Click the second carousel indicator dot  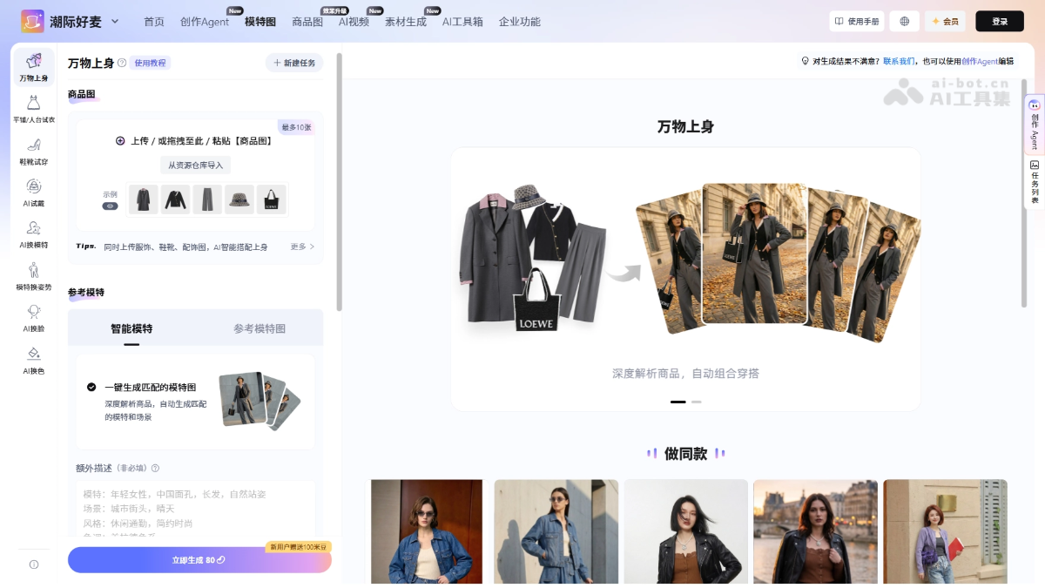tap(696, 402)
